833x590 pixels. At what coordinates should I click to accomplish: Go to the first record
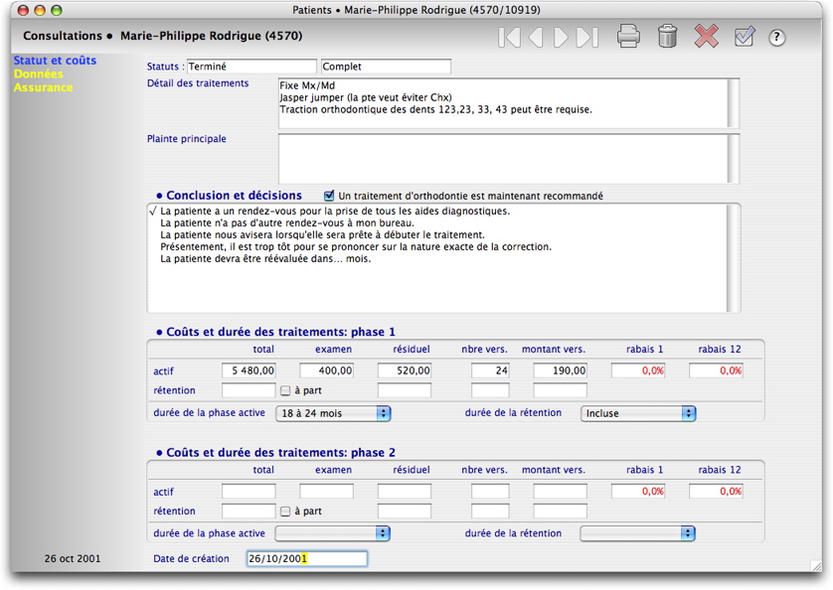(510, 37)
